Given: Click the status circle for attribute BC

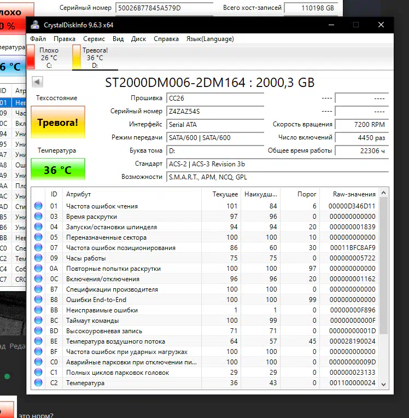Looking at the screenshot, I should click(x=38, y=320).
